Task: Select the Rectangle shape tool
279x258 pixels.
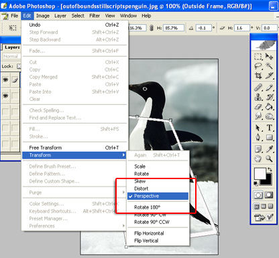Action: tap(269, 137)
